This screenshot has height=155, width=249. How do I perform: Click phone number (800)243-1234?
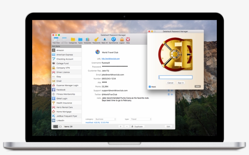click(x=109, y=79)
